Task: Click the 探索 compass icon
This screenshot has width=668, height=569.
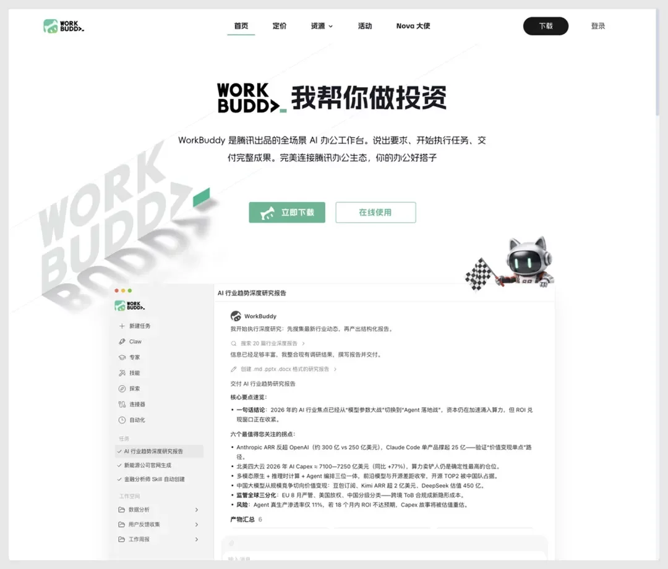Action: coord(122,389)
